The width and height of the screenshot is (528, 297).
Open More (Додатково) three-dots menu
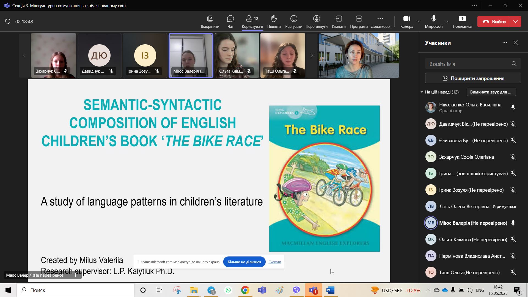(380, 19)
